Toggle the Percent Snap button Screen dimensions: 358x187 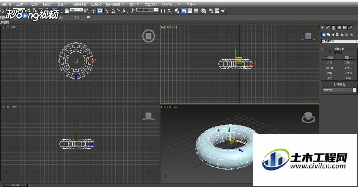pyautogui.click(x=119, y=11)
